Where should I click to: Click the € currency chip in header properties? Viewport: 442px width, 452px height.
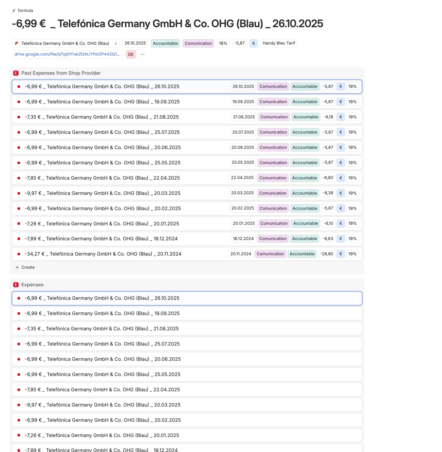click(254, 43)
